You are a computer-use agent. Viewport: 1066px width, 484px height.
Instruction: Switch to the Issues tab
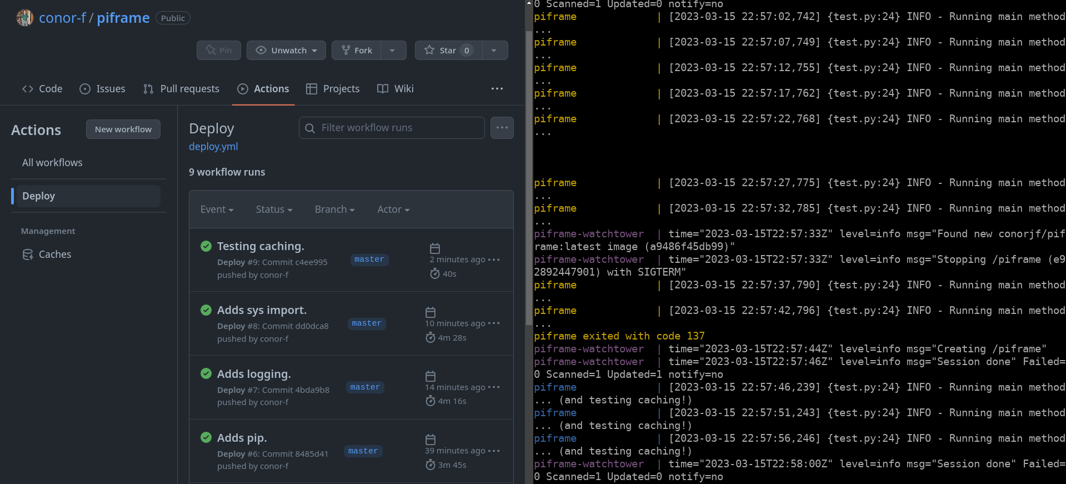pos(103,89)
